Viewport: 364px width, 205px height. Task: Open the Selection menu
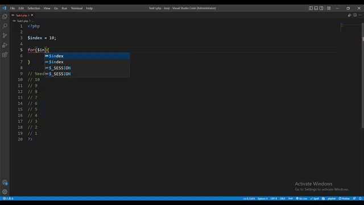(34, 8)
